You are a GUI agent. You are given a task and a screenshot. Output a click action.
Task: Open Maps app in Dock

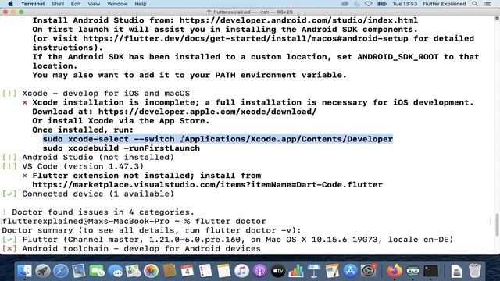click(133, 271)
